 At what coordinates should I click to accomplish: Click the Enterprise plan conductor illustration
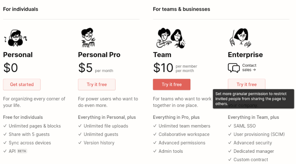(240, 37)
